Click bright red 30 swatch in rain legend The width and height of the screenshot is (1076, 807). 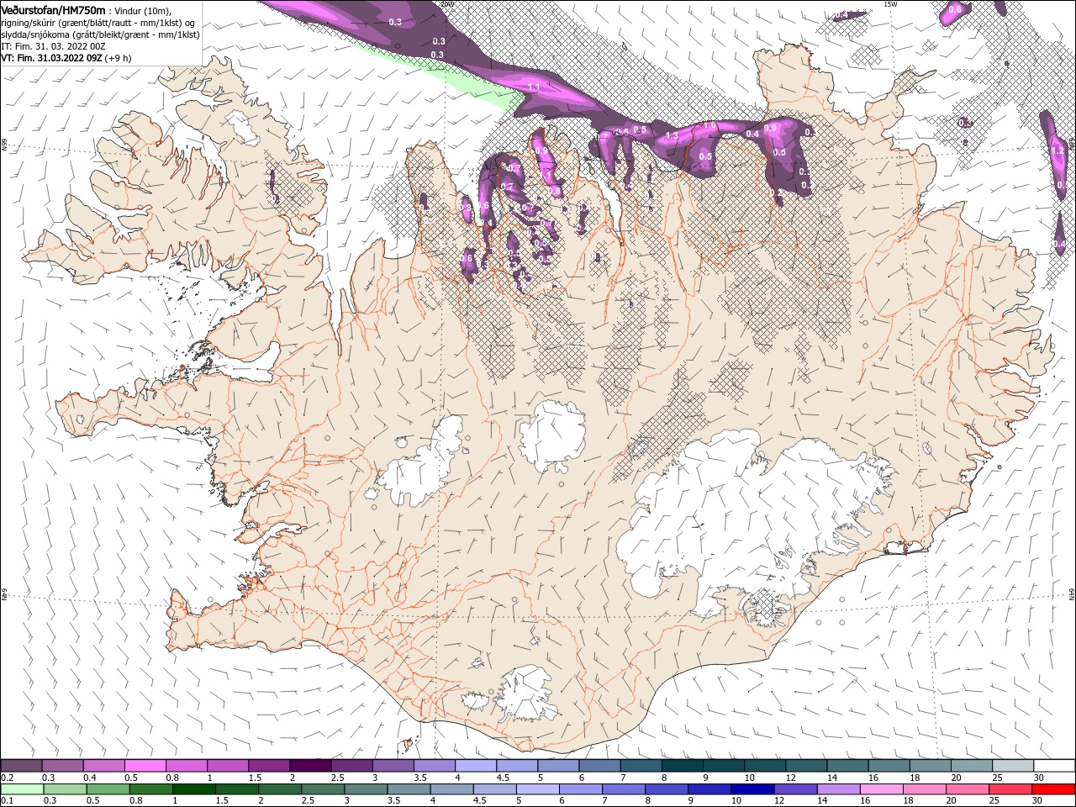[x=1053, y=789]
